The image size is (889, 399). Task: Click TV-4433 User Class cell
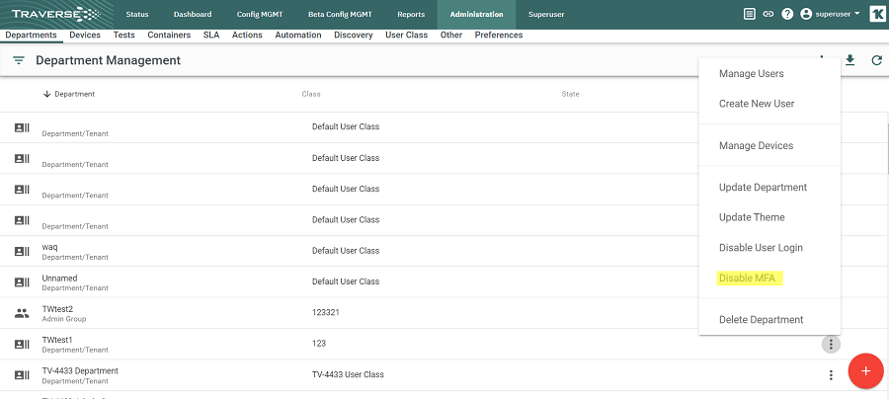(348, 374)
